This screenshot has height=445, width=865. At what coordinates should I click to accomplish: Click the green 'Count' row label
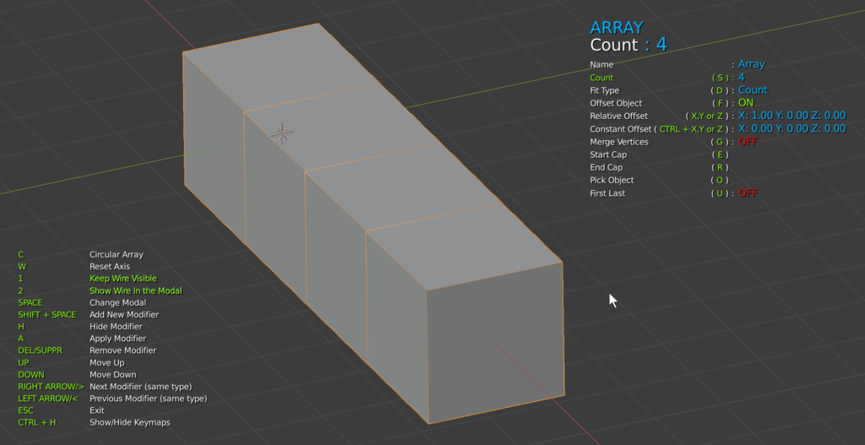pos(601,78)
